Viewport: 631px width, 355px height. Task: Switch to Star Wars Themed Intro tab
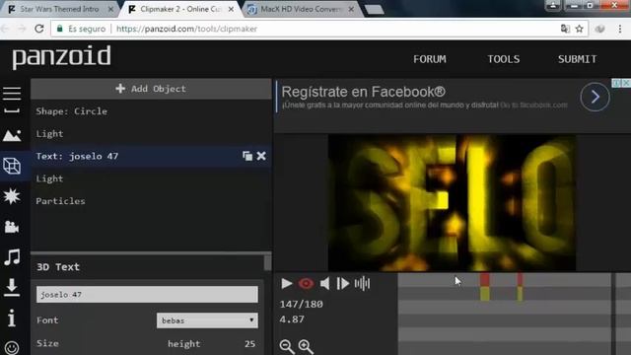(x=59, y=9)
